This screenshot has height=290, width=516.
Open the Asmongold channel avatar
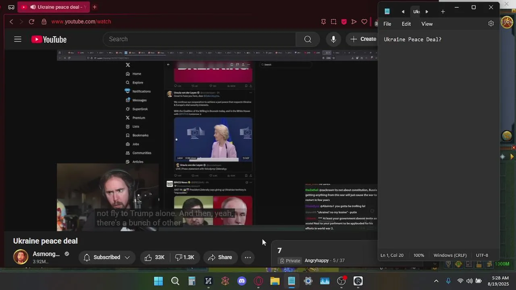(21, 257)
